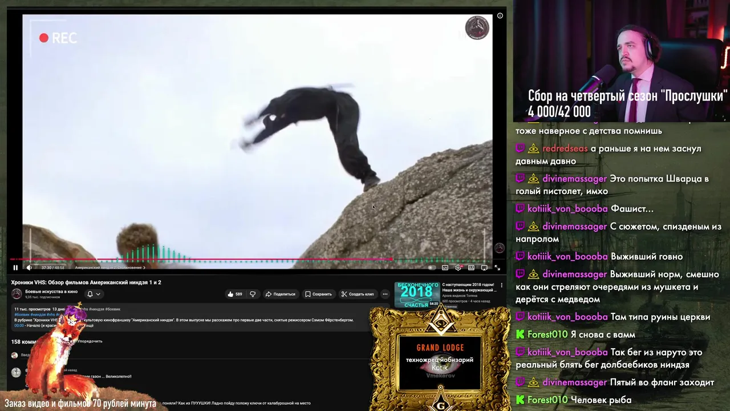This screenshot has height=411, width=730.
Task: Click 'Сохранить' to save the video
Action: (x=318, y=294)
